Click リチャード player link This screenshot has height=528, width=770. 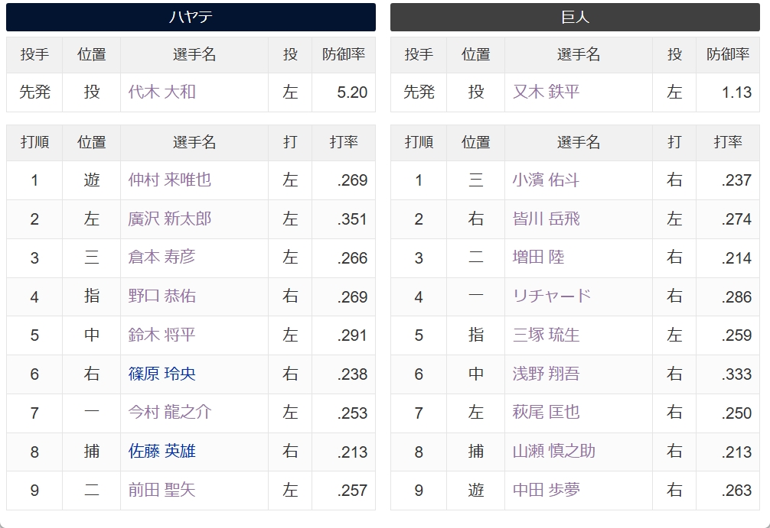pyautogui.click(x=551, y=296)
